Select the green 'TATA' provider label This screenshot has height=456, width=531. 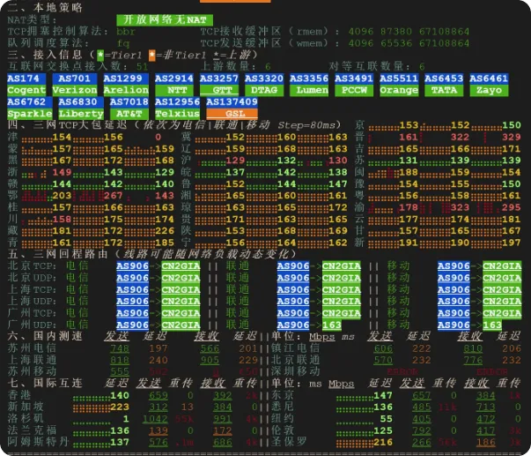[x=444, y=90]
